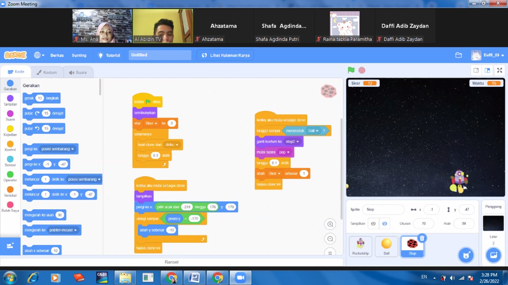508x285 pixels.
Task: Click the choose a sprite button
Action: pyautogui.click(x=466, y=255)
